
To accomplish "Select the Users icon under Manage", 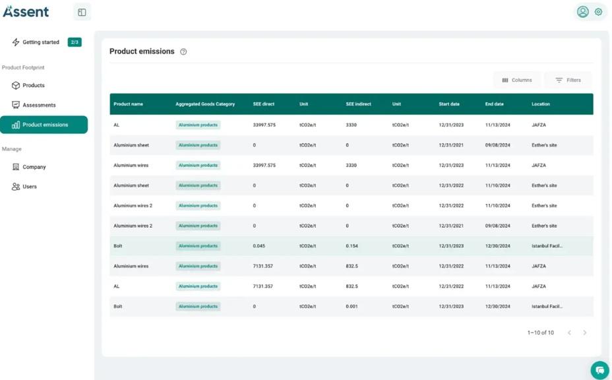I will pyautogui.click(x=15, y=187).
